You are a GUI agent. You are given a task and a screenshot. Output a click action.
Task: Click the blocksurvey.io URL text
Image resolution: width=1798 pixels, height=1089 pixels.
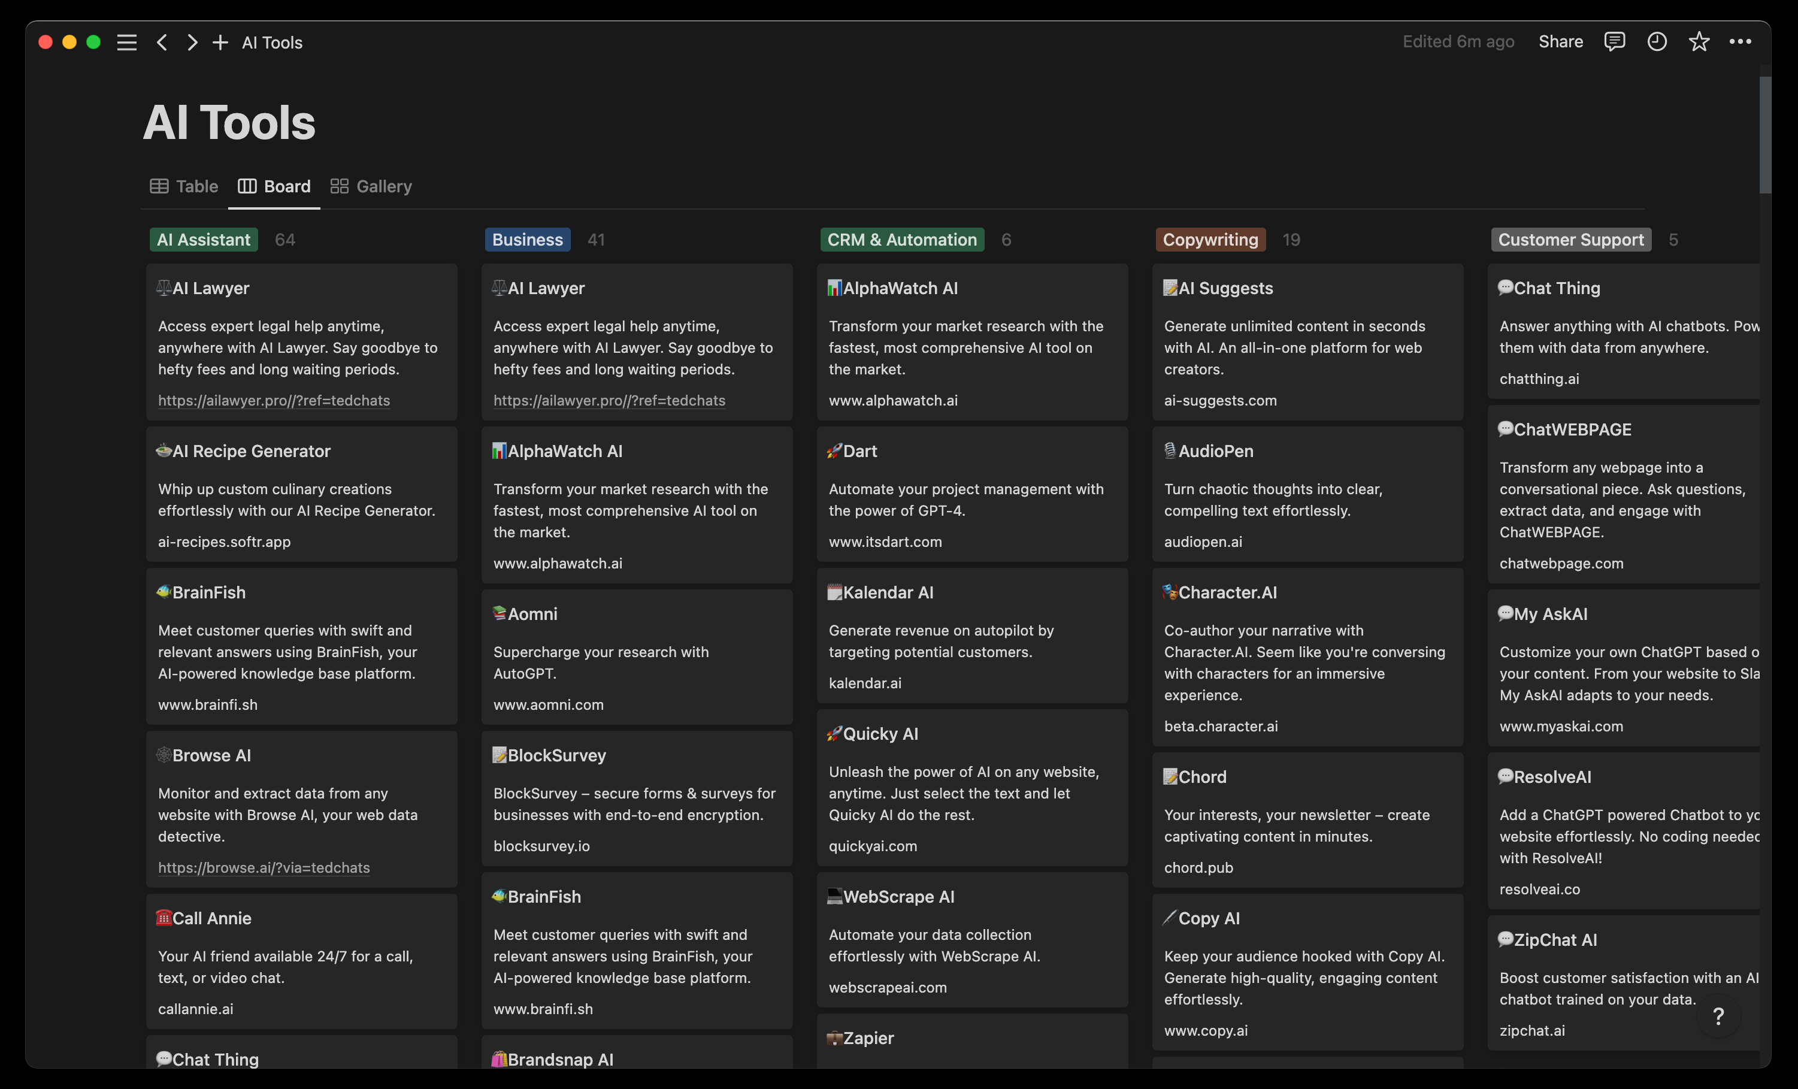click(541, 845)
